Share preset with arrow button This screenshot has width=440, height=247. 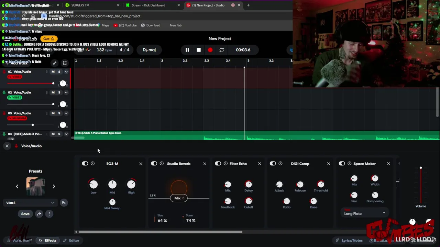(39, 214)
